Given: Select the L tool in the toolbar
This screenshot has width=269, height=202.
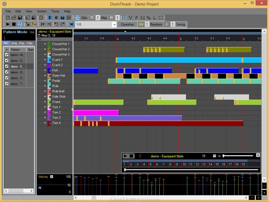Looking at the screenshot, I should [155, 18].
